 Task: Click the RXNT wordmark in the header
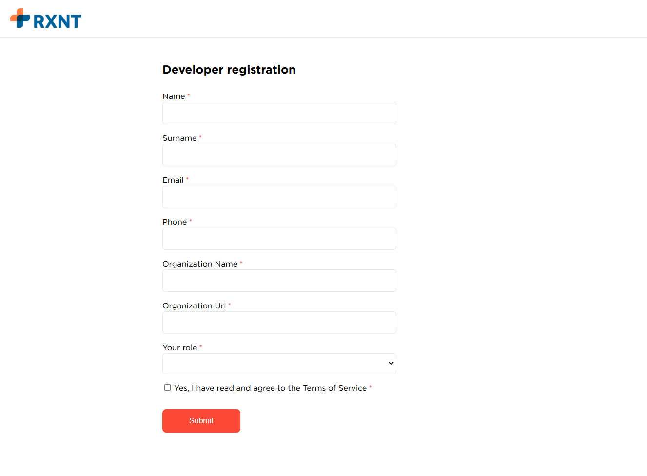coord(57,21)
